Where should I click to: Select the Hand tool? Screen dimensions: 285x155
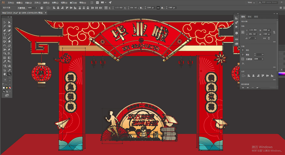(5, 74)
